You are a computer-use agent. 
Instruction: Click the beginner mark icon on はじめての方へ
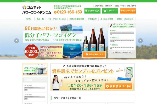pyautogui.click(x=86, y=11)
